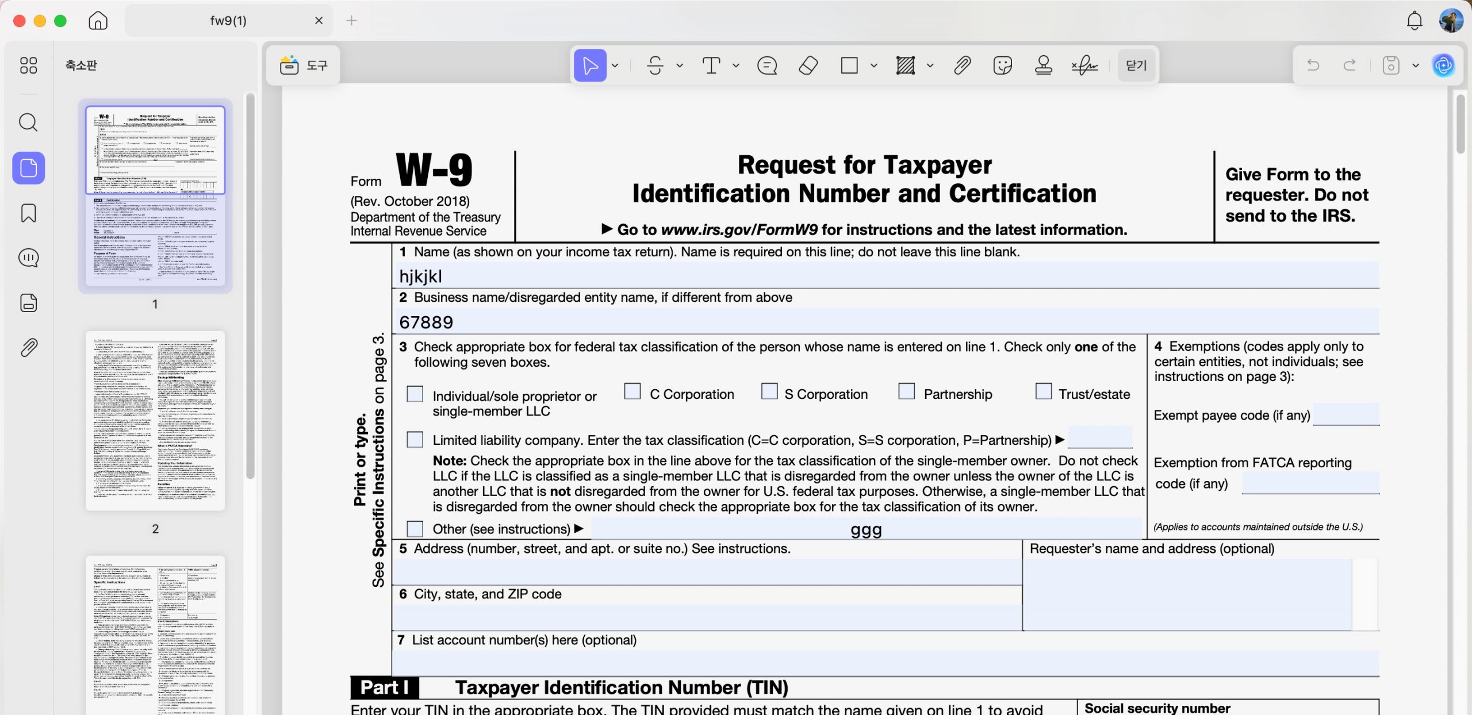Select the pointer cursor tool
1472x715 pixels.
click(x=590, y=65)
